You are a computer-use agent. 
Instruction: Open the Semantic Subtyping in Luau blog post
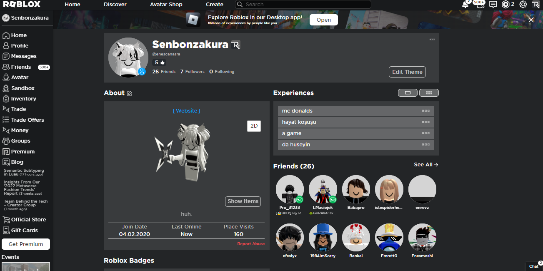(24, 172)
